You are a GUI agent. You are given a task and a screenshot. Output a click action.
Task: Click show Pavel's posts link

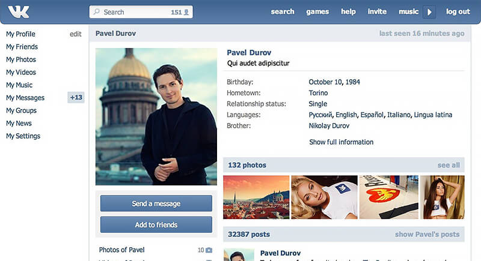[x=427, y=235]
